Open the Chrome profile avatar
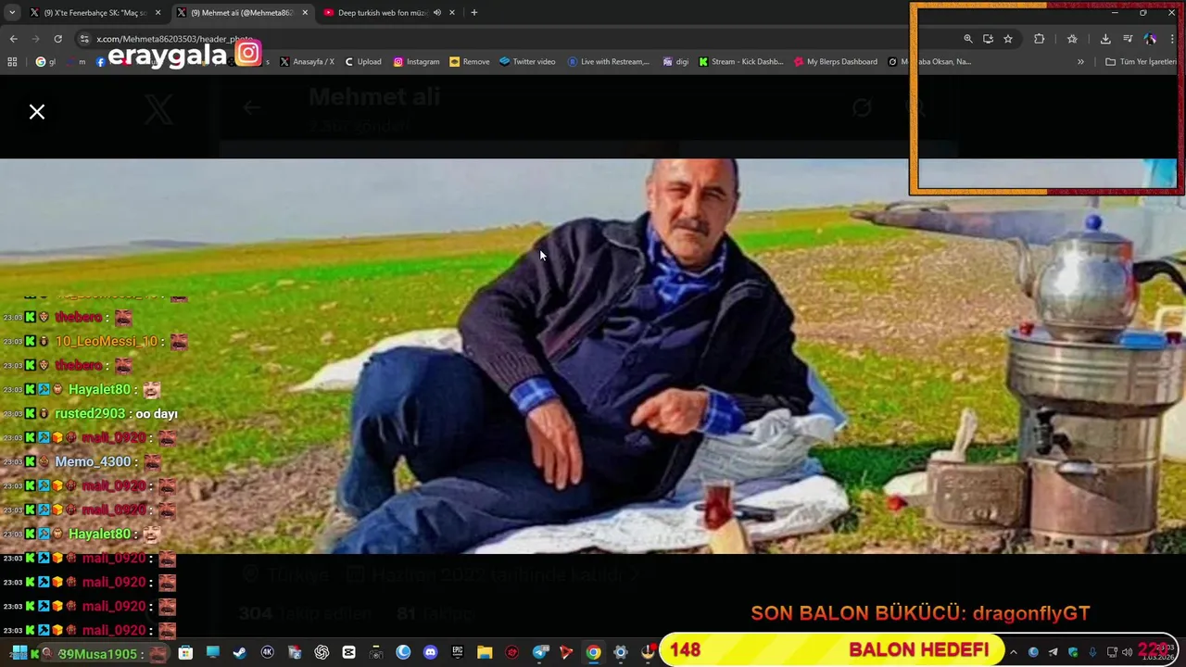The image size is (1186, 667). point(1150,39)
